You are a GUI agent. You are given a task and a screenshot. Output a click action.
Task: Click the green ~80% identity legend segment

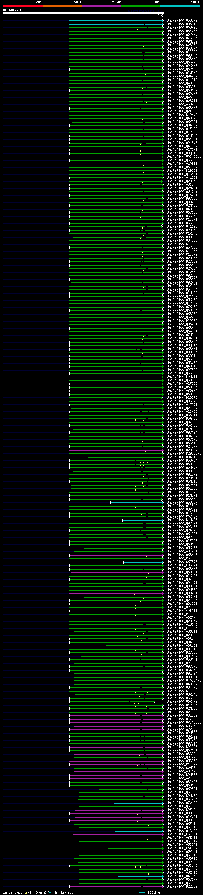[x=141, y=6]
